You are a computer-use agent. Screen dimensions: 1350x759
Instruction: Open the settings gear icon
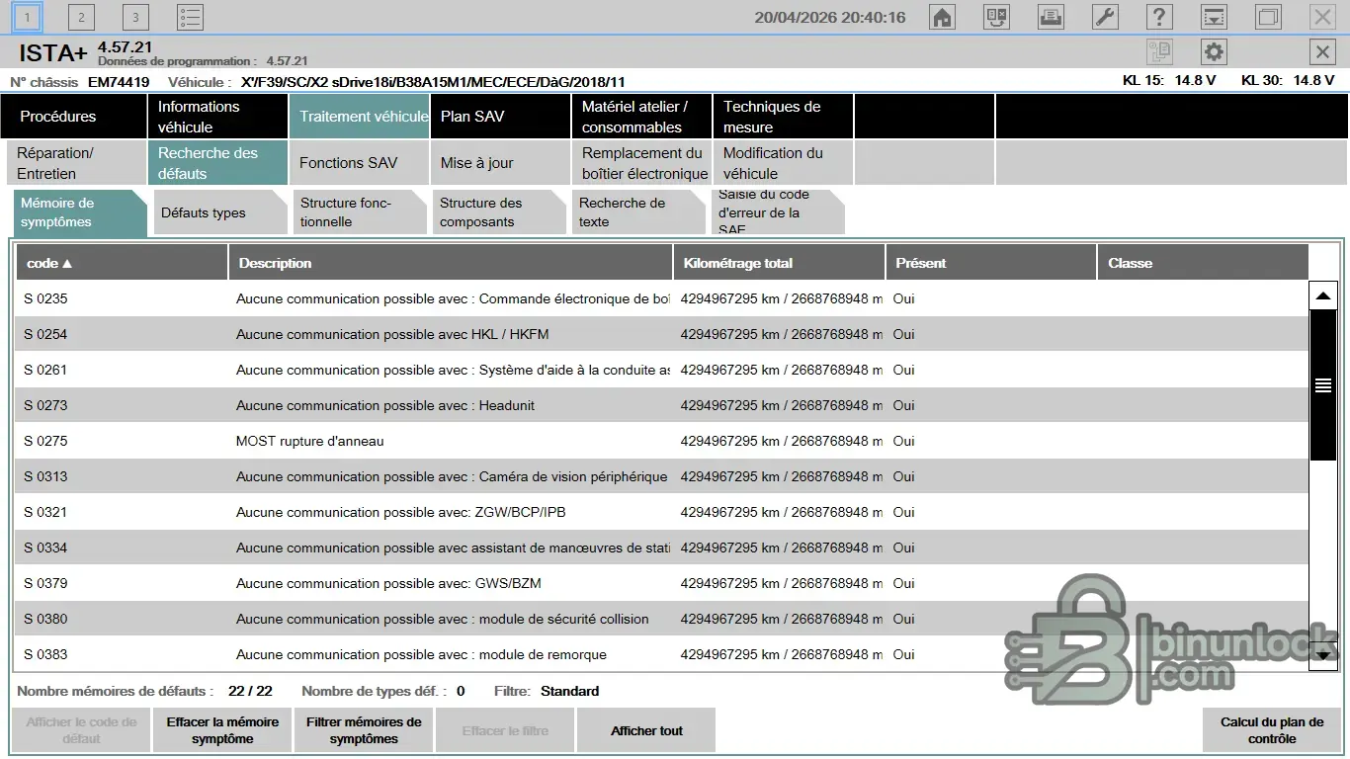[x=1214, y=52]
